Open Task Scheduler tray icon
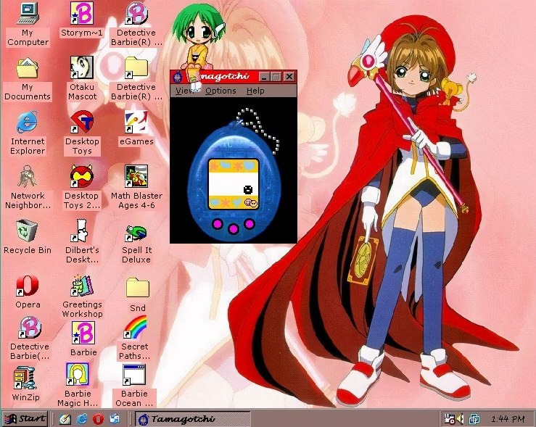 coord(448,418)
